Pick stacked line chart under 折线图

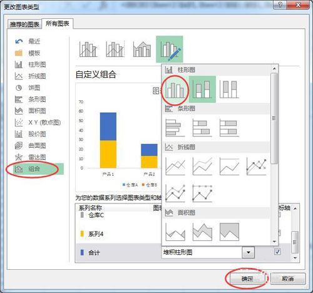pyautogui.click(x=202, y=166)
